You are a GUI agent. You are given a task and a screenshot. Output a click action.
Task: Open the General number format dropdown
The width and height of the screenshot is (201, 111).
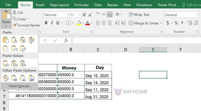197,14
